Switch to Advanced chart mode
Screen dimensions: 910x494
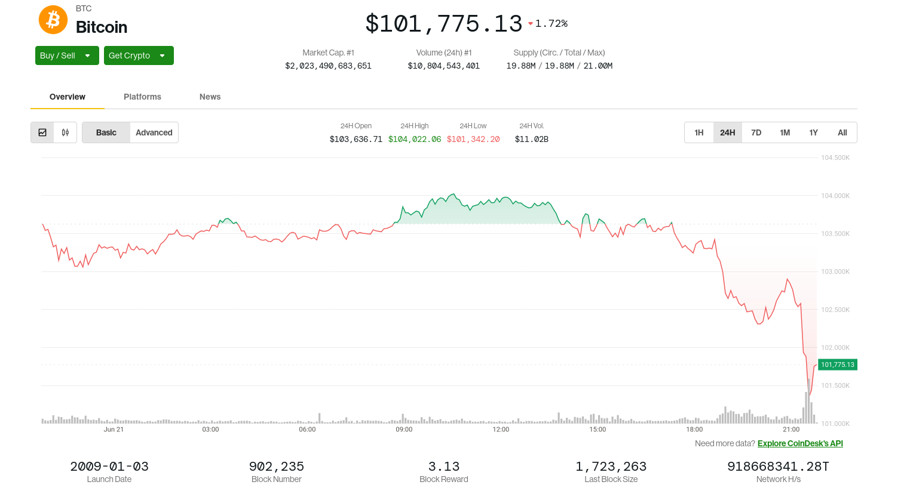click(x=154, y=132)
